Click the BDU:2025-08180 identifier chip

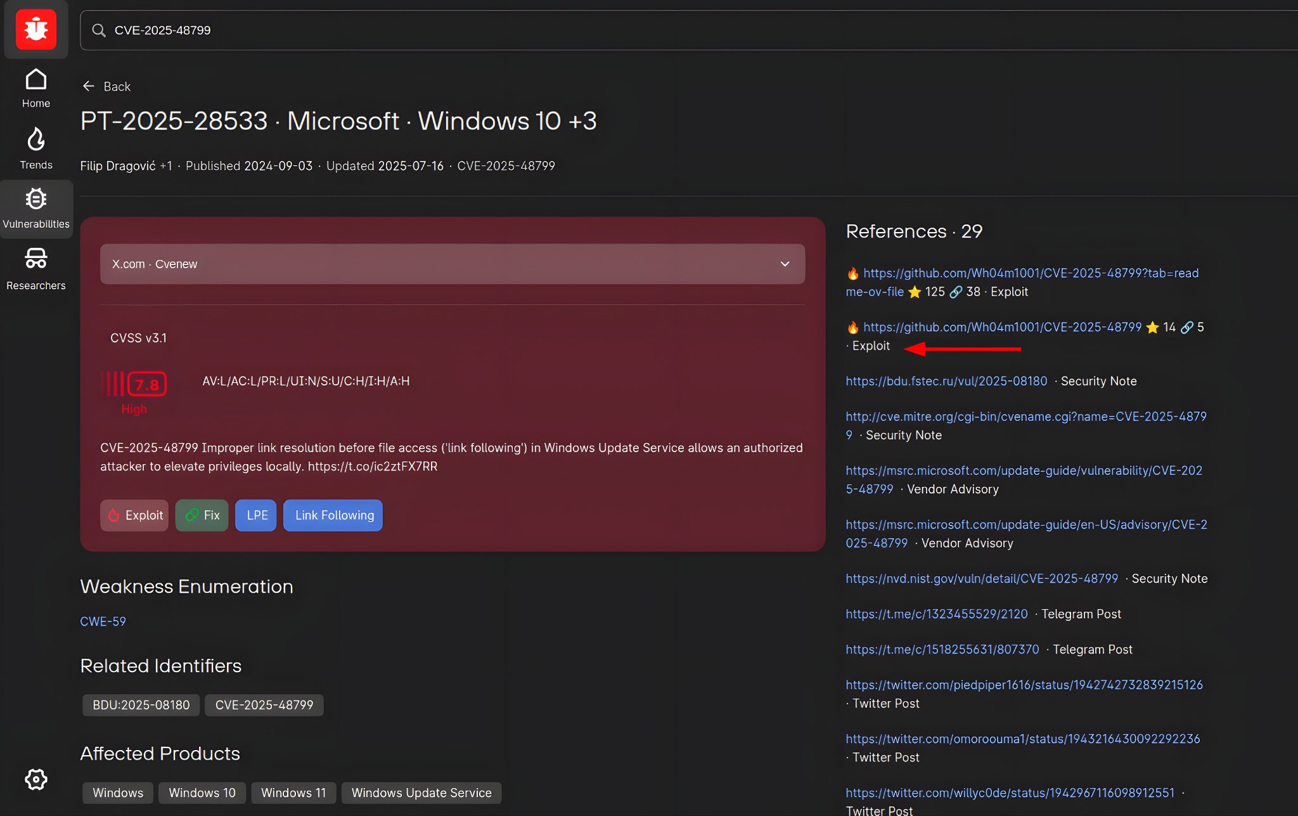point(141,705)
